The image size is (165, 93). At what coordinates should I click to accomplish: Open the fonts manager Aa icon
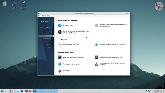60,32
